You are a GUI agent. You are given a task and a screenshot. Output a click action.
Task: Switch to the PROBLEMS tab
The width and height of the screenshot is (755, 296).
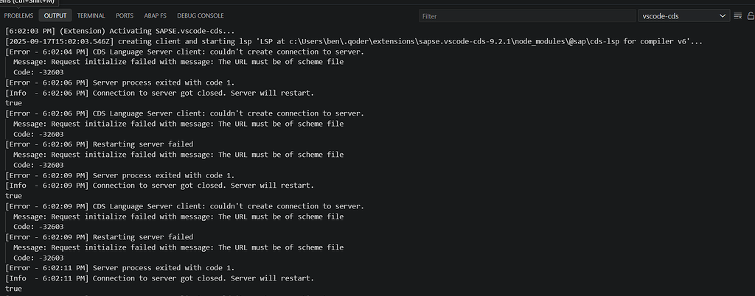click(19, 15)
